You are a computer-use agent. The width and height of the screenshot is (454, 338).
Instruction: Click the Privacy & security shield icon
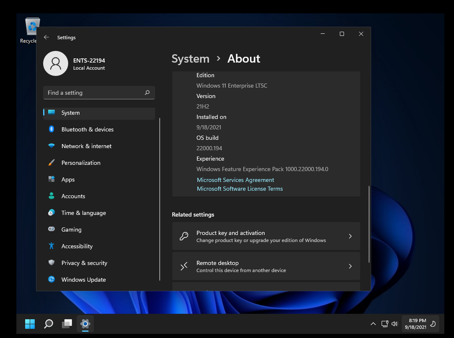[52, 263]
